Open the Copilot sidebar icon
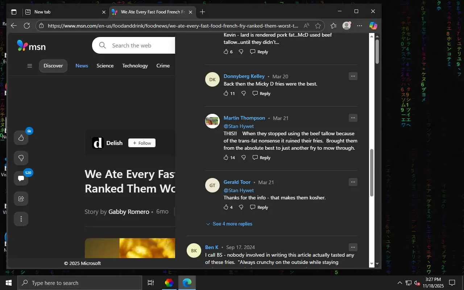 point(373,26)
